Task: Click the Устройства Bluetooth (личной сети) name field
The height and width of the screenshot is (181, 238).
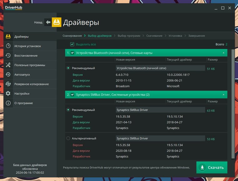Action: [160, 68]
